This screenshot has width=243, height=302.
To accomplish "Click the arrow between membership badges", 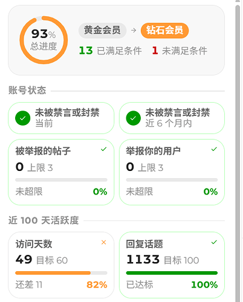I will [134, 30].
